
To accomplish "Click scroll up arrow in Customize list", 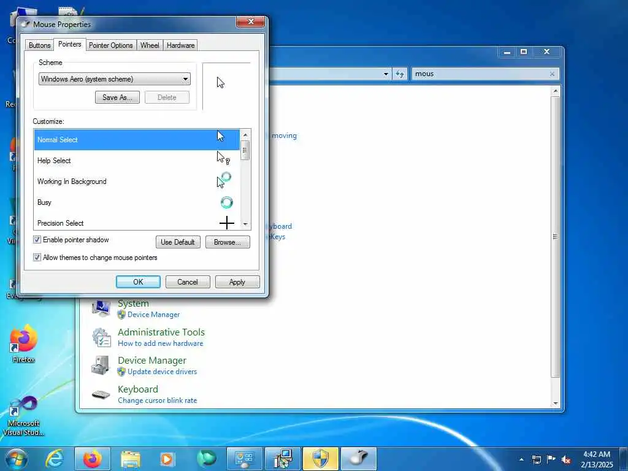I will pos(245,135).
